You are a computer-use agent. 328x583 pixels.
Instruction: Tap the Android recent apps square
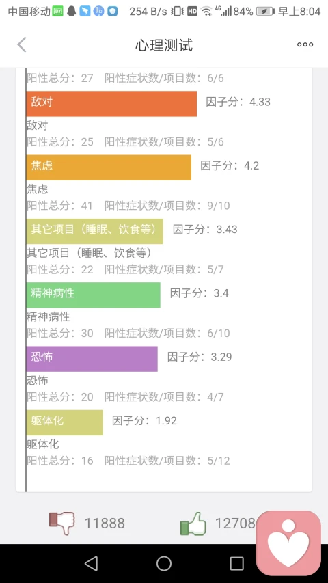(236, 564)
